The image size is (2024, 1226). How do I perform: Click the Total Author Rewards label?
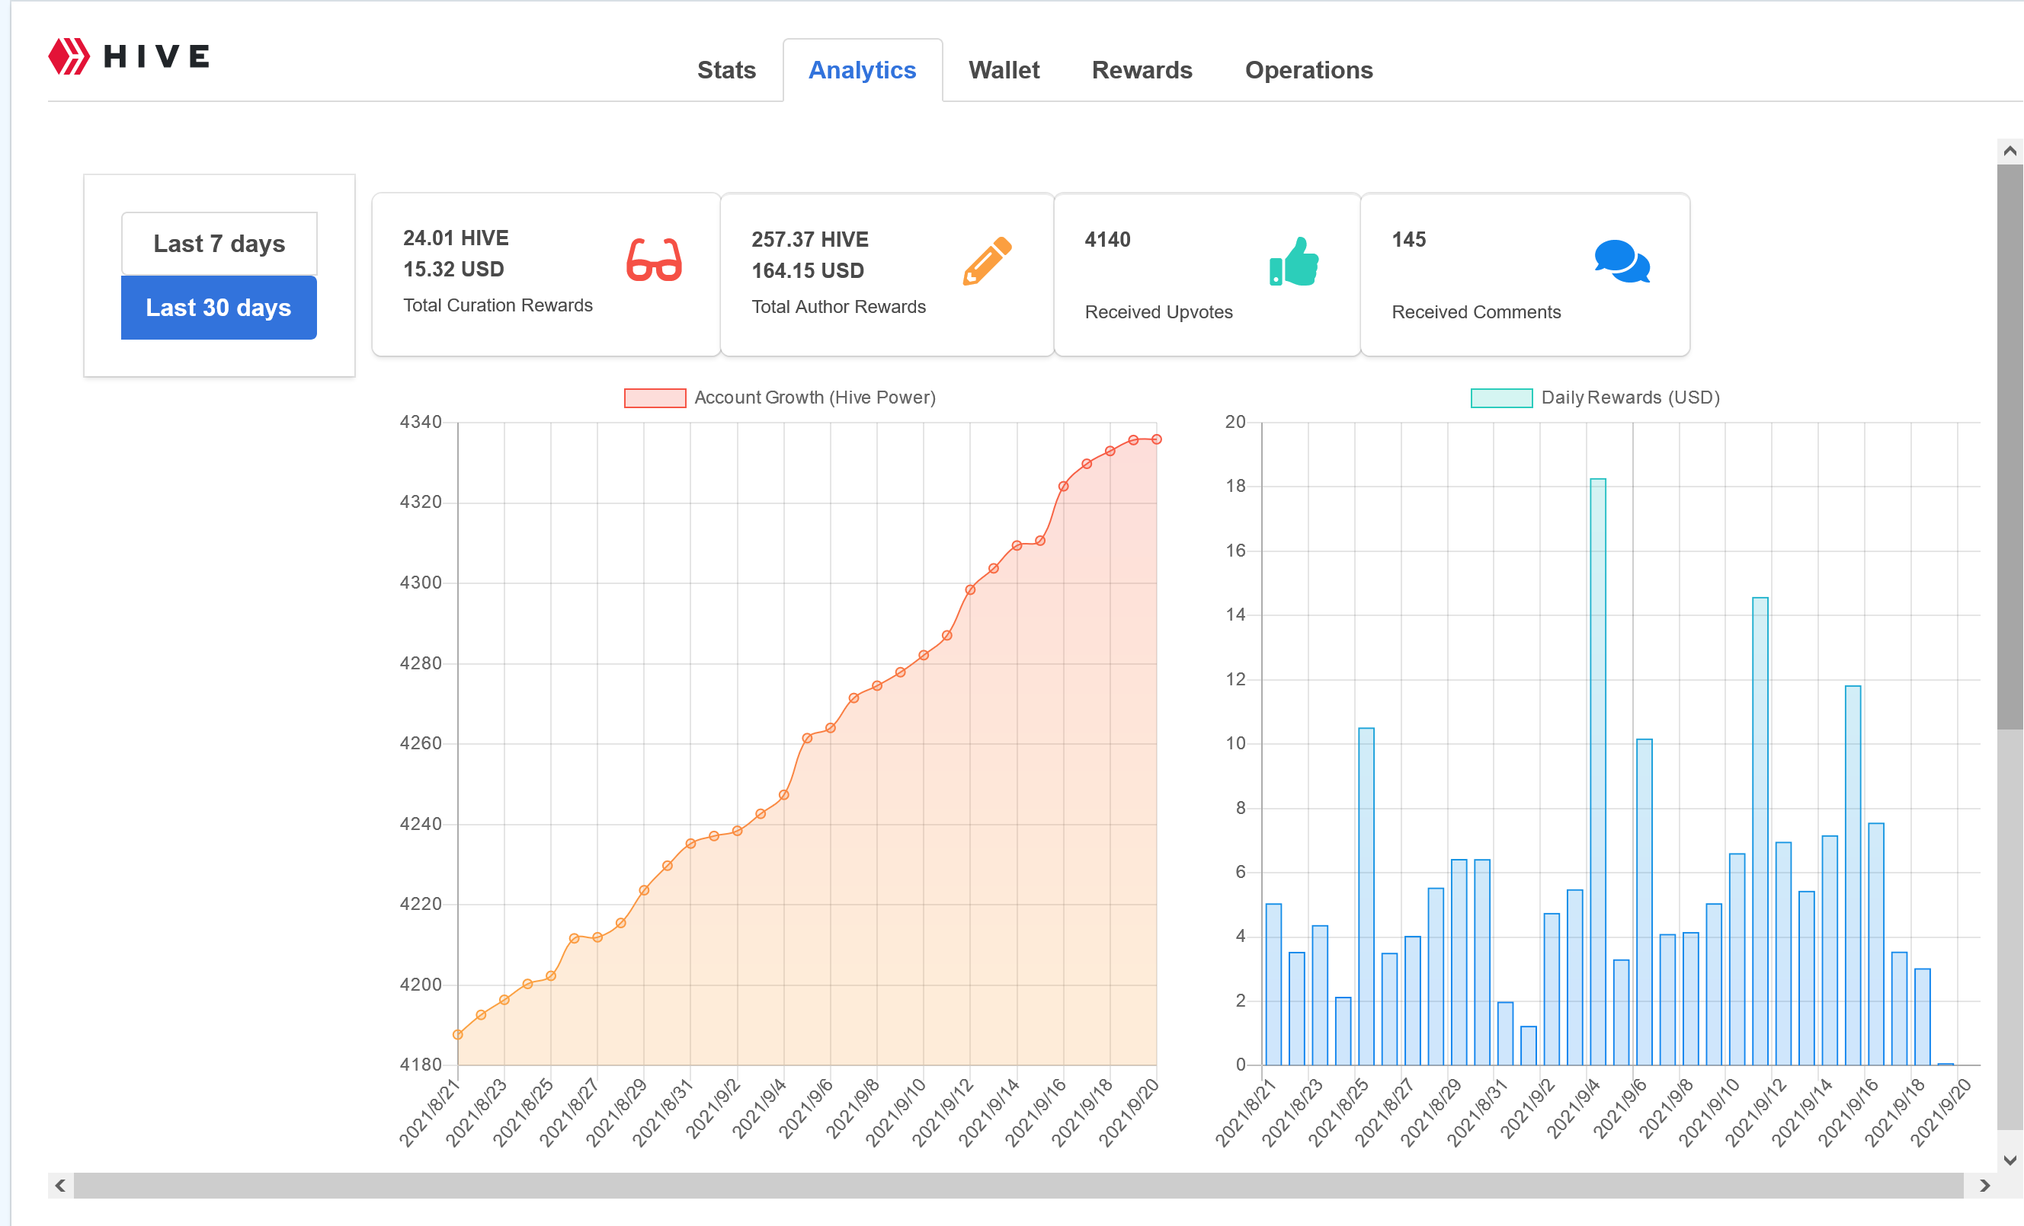point(839,307)
